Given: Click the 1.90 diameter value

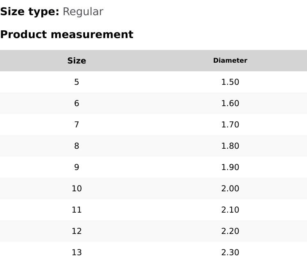Looking at the screenshot, I should pyautogui.click(x=230, y=167).
